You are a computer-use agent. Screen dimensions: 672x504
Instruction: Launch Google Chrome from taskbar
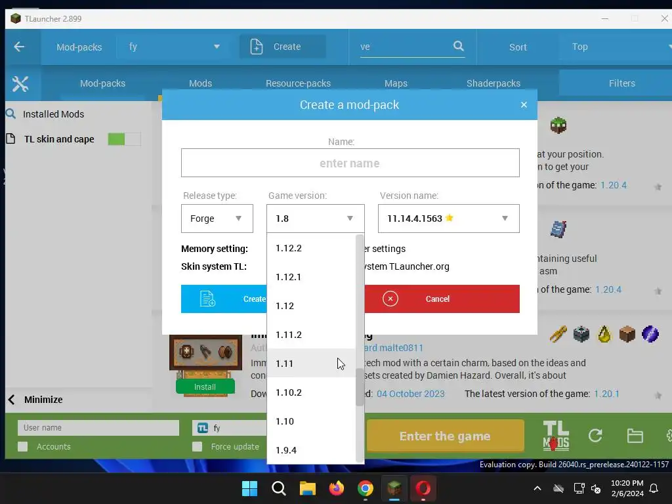point(365,488)
